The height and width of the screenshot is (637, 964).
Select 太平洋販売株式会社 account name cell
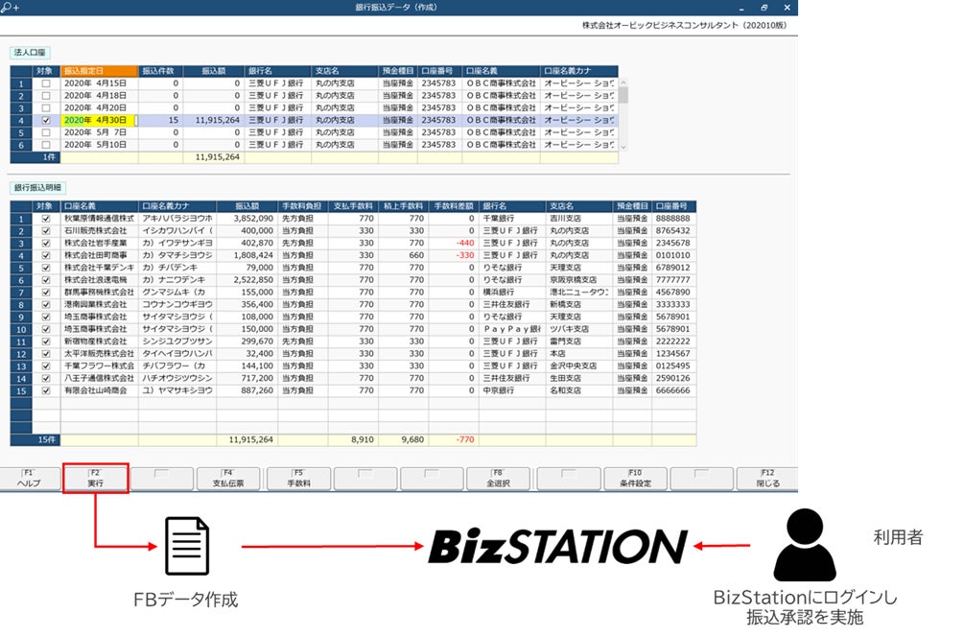pos(100,354)
